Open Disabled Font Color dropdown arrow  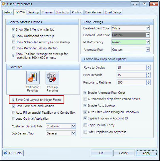pos(148,35)
